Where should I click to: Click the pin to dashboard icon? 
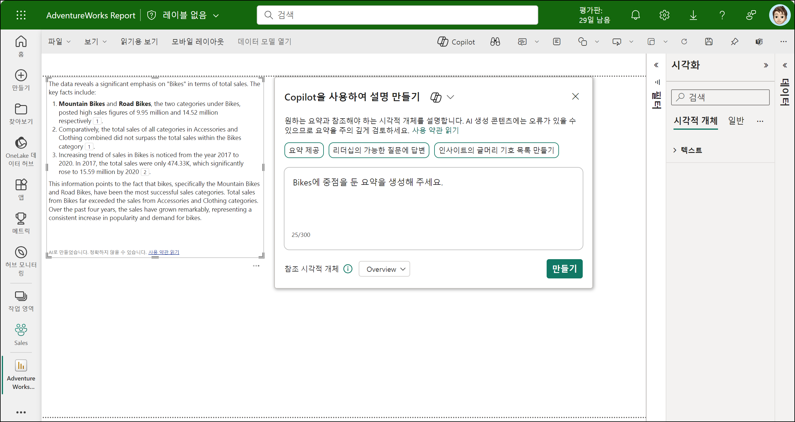point(734,42)
